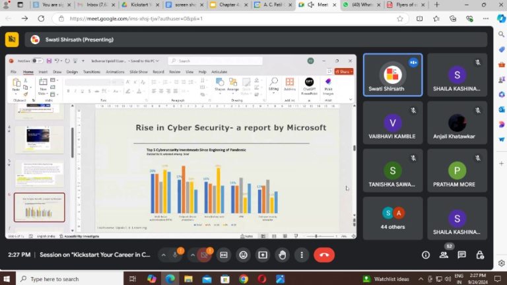
Task: Switch to the Inbox browser tab
Action: click(92, 5)
